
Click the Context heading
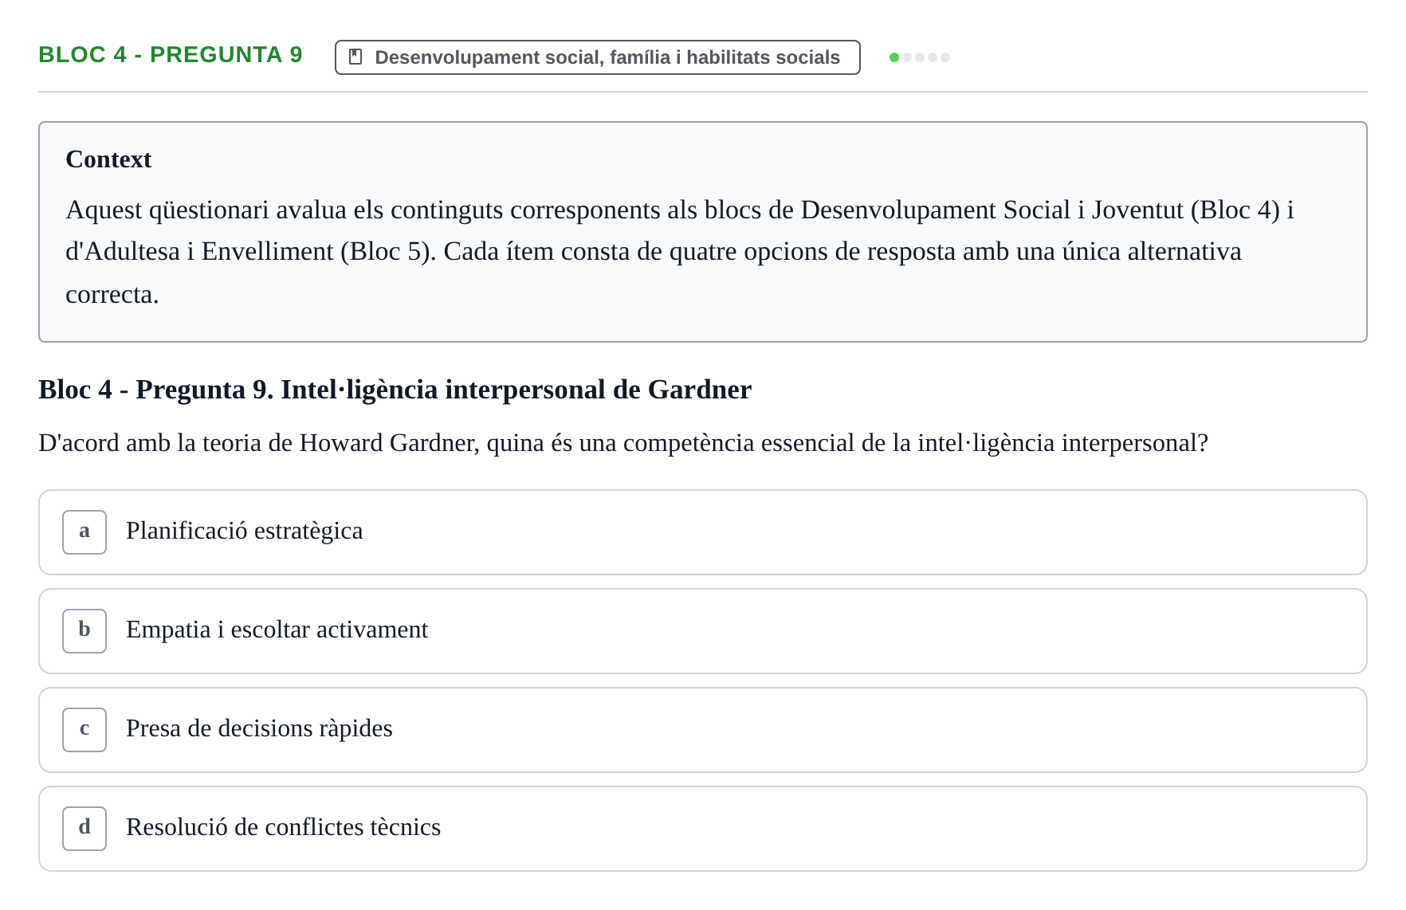108,159
